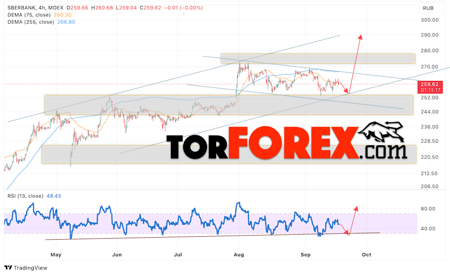Click the Jul label on time axis
This screenshot has height=275, width=450.
tap(178, 255)
